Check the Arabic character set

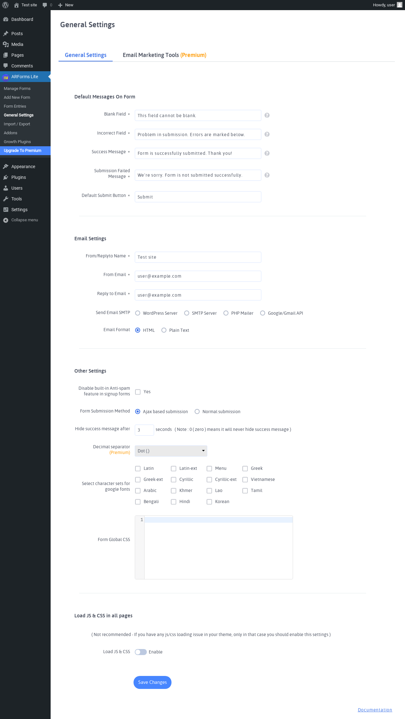coord(138,491)
